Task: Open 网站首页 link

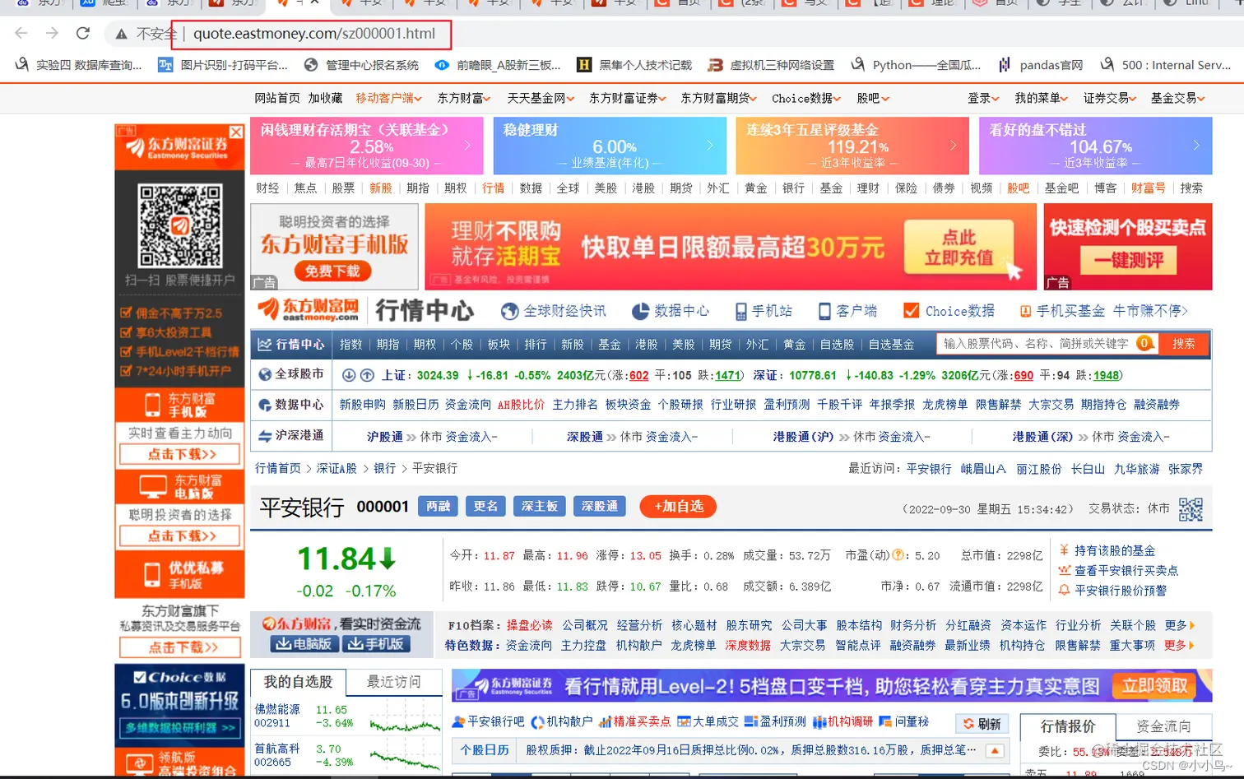Action: point(277,98)
